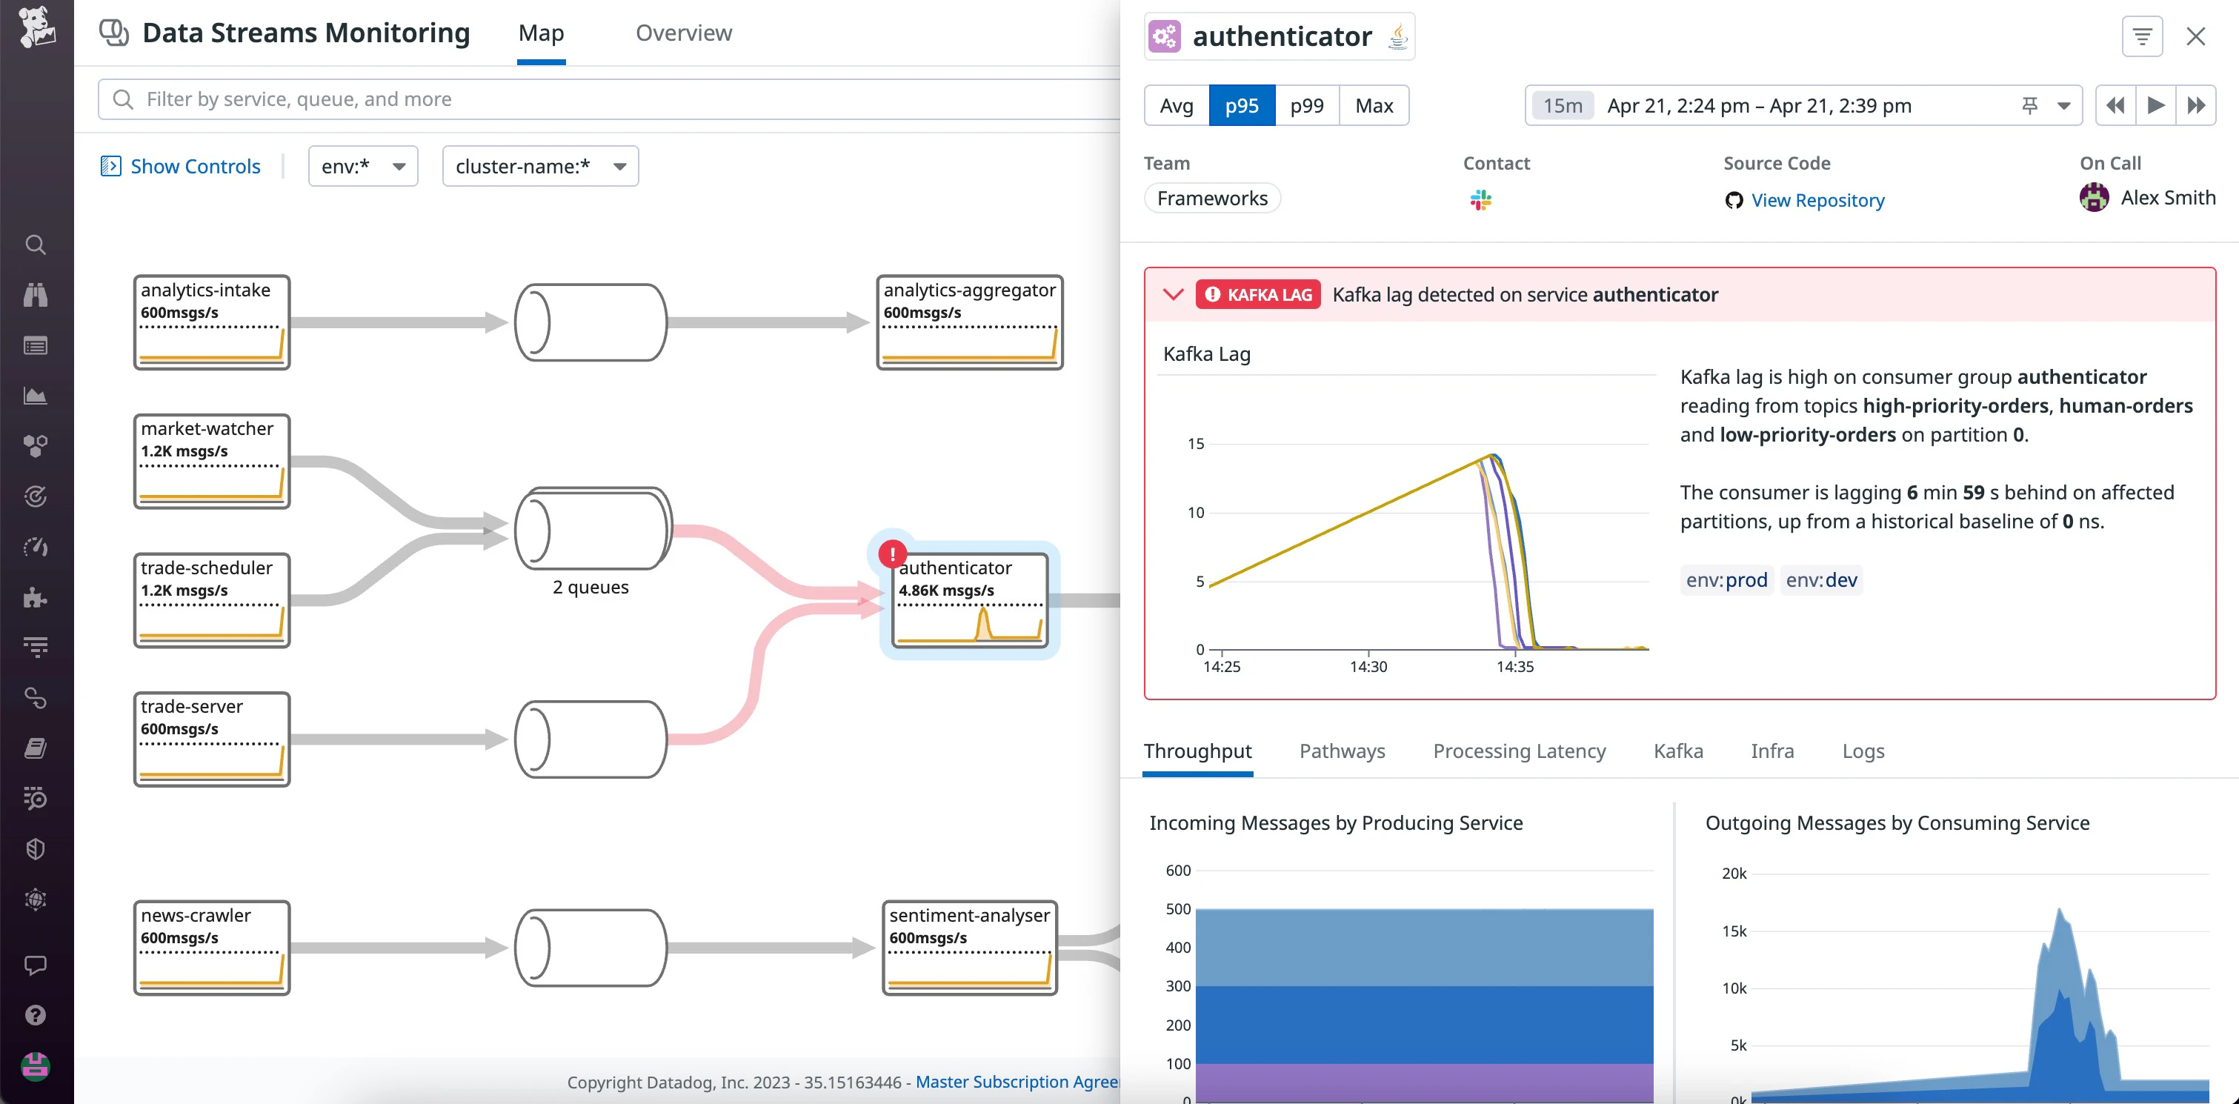The width and height of the screenshot is (2239, 1104).
Task: Click the Master Subscription Agreement link
Action: (x=1018, y=1083)
